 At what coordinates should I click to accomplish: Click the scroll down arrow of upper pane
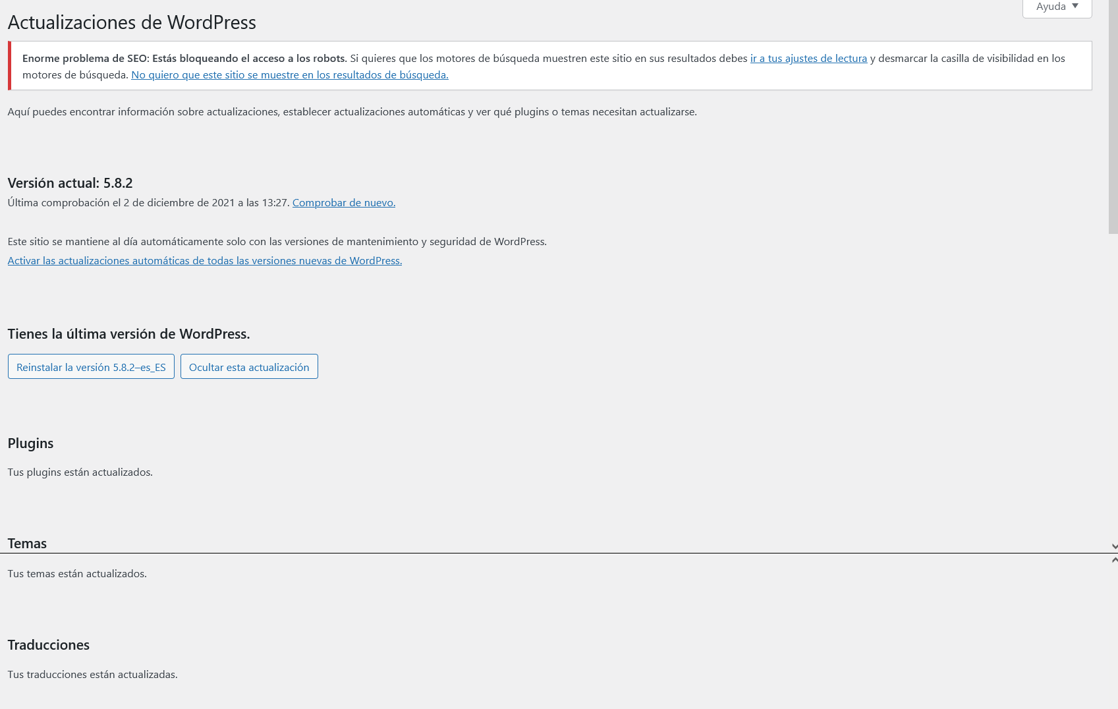1114,546
